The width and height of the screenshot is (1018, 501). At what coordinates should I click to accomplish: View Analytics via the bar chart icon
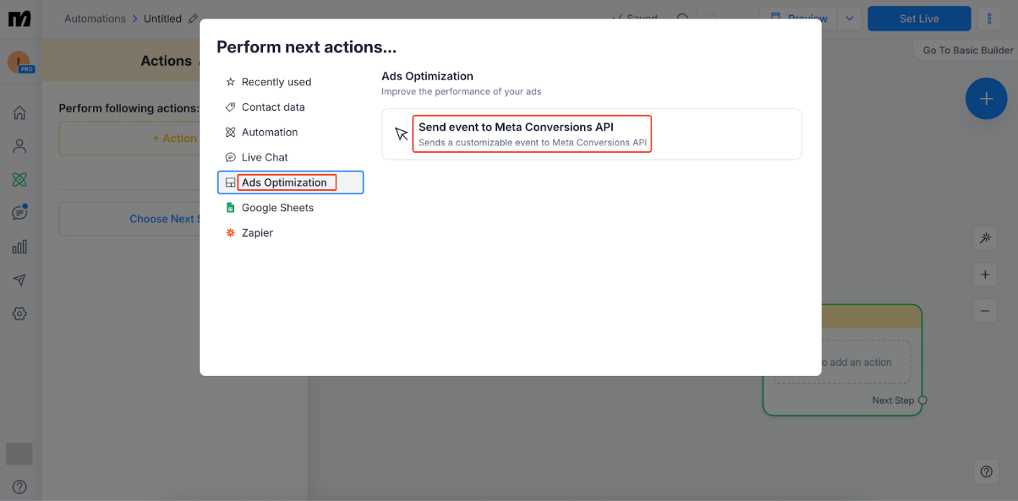pyautogui.click(x=19, y=246)
